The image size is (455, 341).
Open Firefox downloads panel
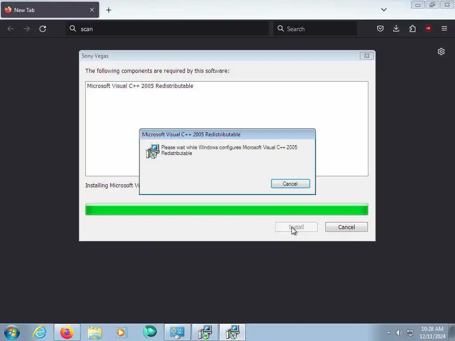(396, 28)
